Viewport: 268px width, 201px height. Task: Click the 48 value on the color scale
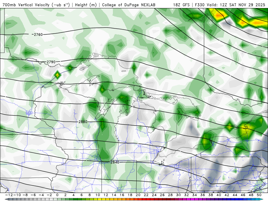tap(251, 195)
